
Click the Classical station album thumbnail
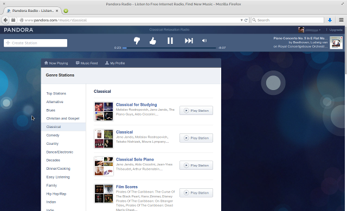[x=104, y=139]
